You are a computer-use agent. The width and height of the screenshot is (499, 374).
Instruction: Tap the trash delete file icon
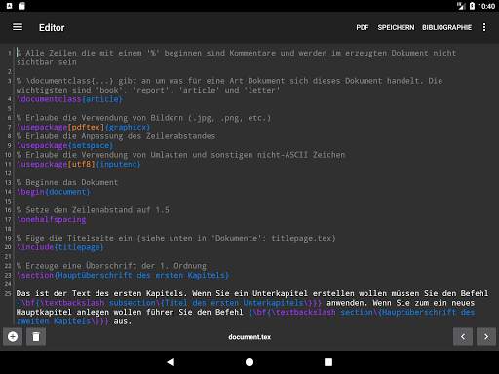coord(36,336)
